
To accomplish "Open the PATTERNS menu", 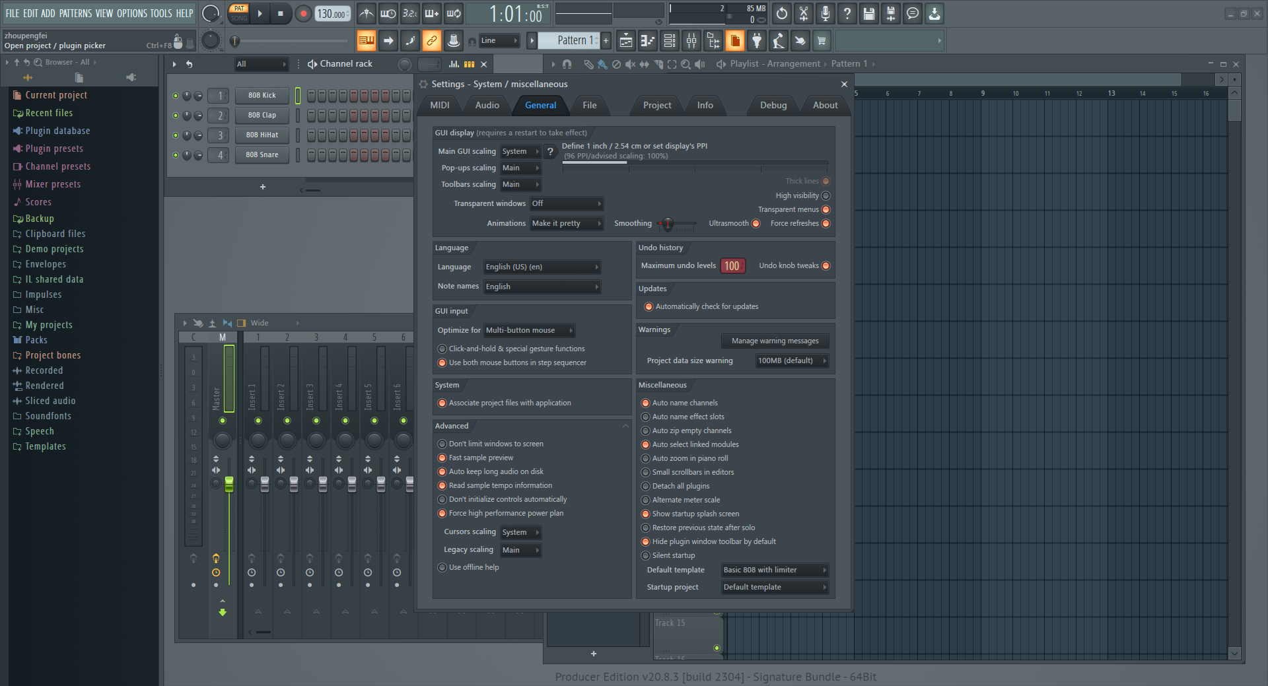I will (x=76, y=13).
